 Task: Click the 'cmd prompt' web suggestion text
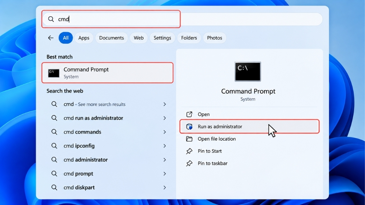coord(79,174)
